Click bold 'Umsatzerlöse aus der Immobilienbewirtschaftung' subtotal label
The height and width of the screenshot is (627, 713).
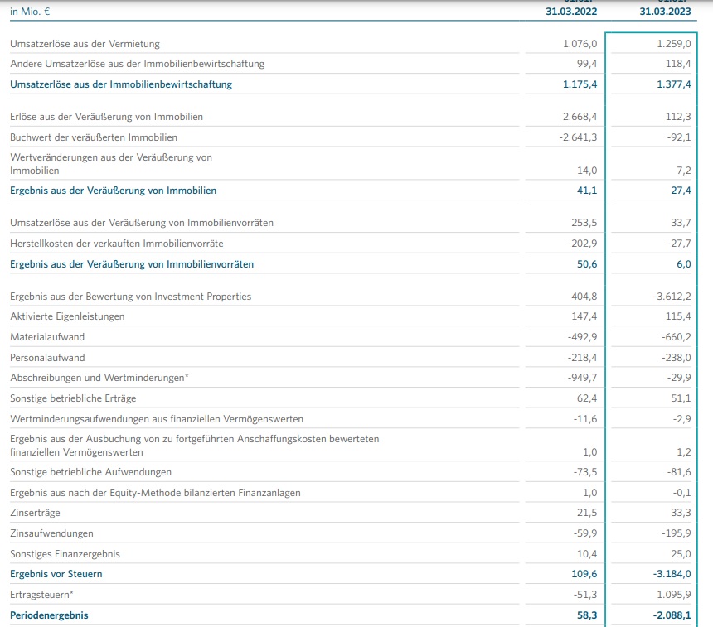coord(121,84)
